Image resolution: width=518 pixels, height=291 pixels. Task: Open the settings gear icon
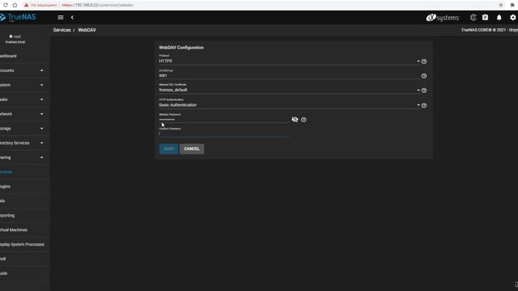click(x=512, y=18)
